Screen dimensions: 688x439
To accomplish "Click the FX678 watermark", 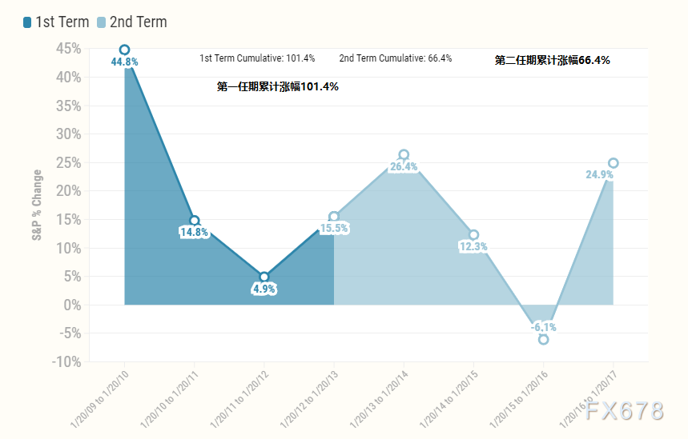I will (624, 411).
